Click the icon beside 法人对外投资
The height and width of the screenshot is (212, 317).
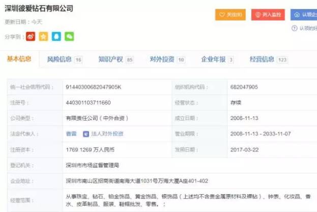tap(86, 134)
